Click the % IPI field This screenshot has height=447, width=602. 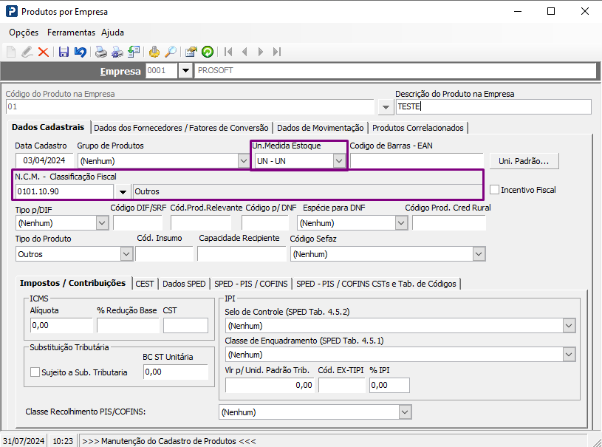coord(389,385)
